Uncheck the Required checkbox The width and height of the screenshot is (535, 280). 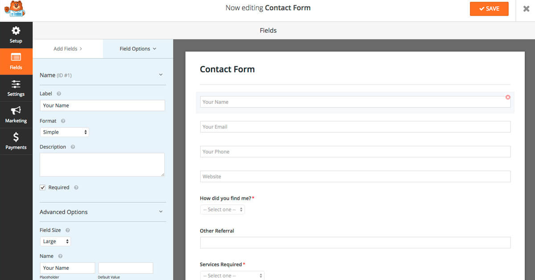point(43,187)
